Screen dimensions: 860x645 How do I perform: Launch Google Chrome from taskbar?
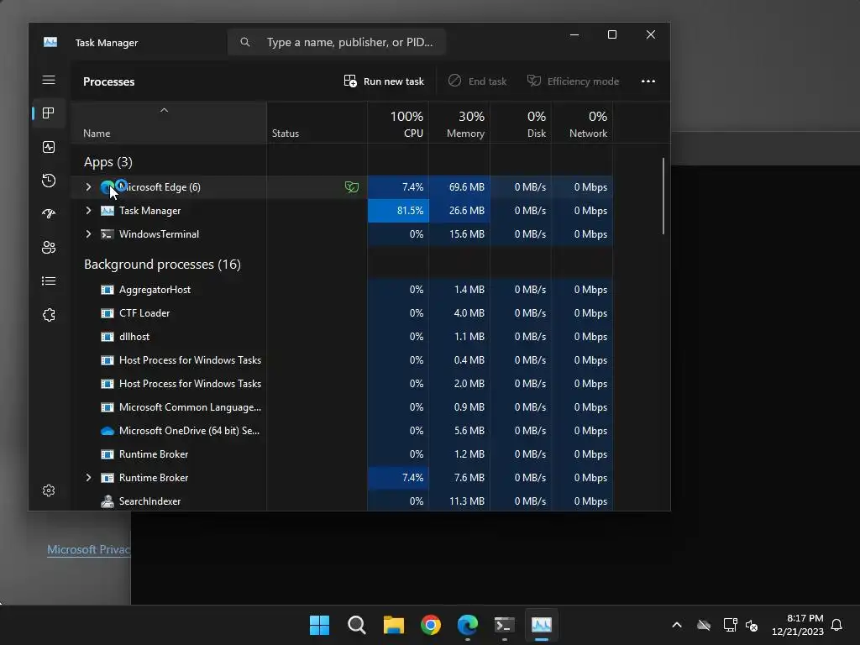point(431,625)
